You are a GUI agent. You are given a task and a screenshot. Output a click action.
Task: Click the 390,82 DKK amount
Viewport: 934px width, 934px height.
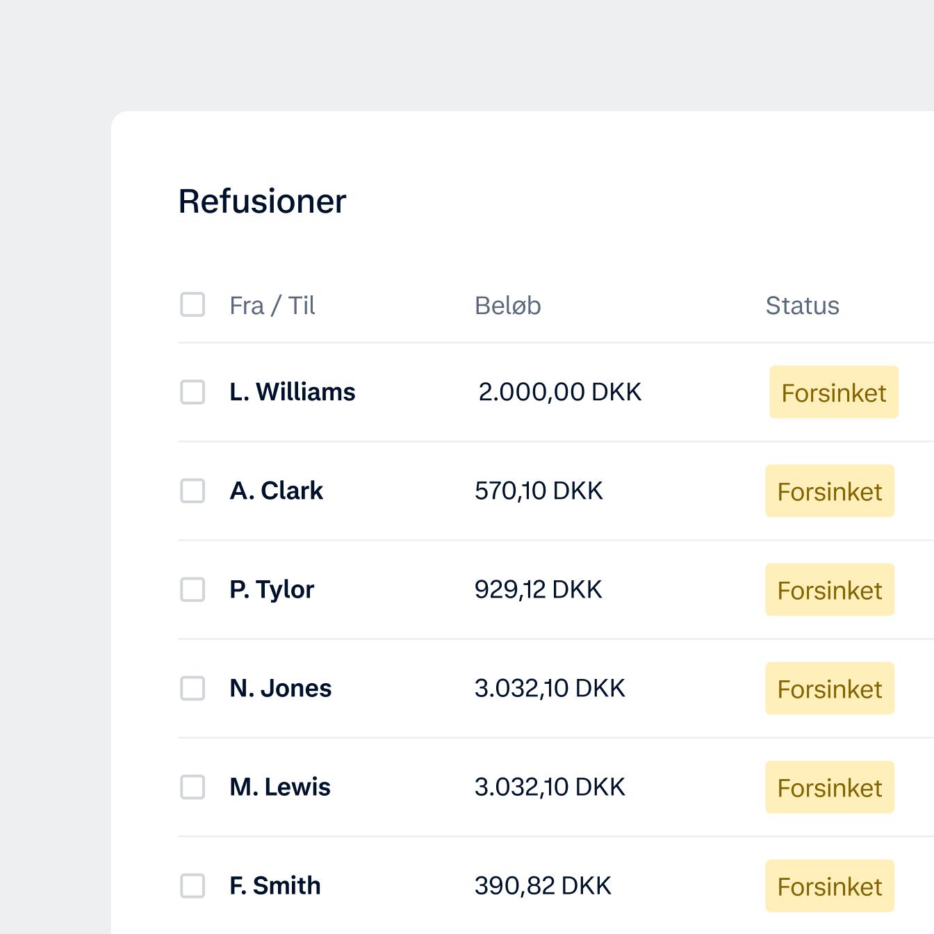(543, 885)
